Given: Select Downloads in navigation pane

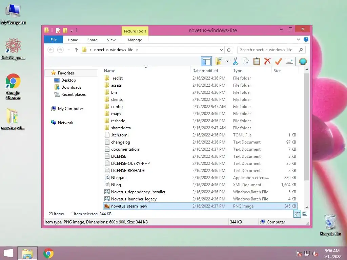Looking at the screenshot, I should pos(71,87).
